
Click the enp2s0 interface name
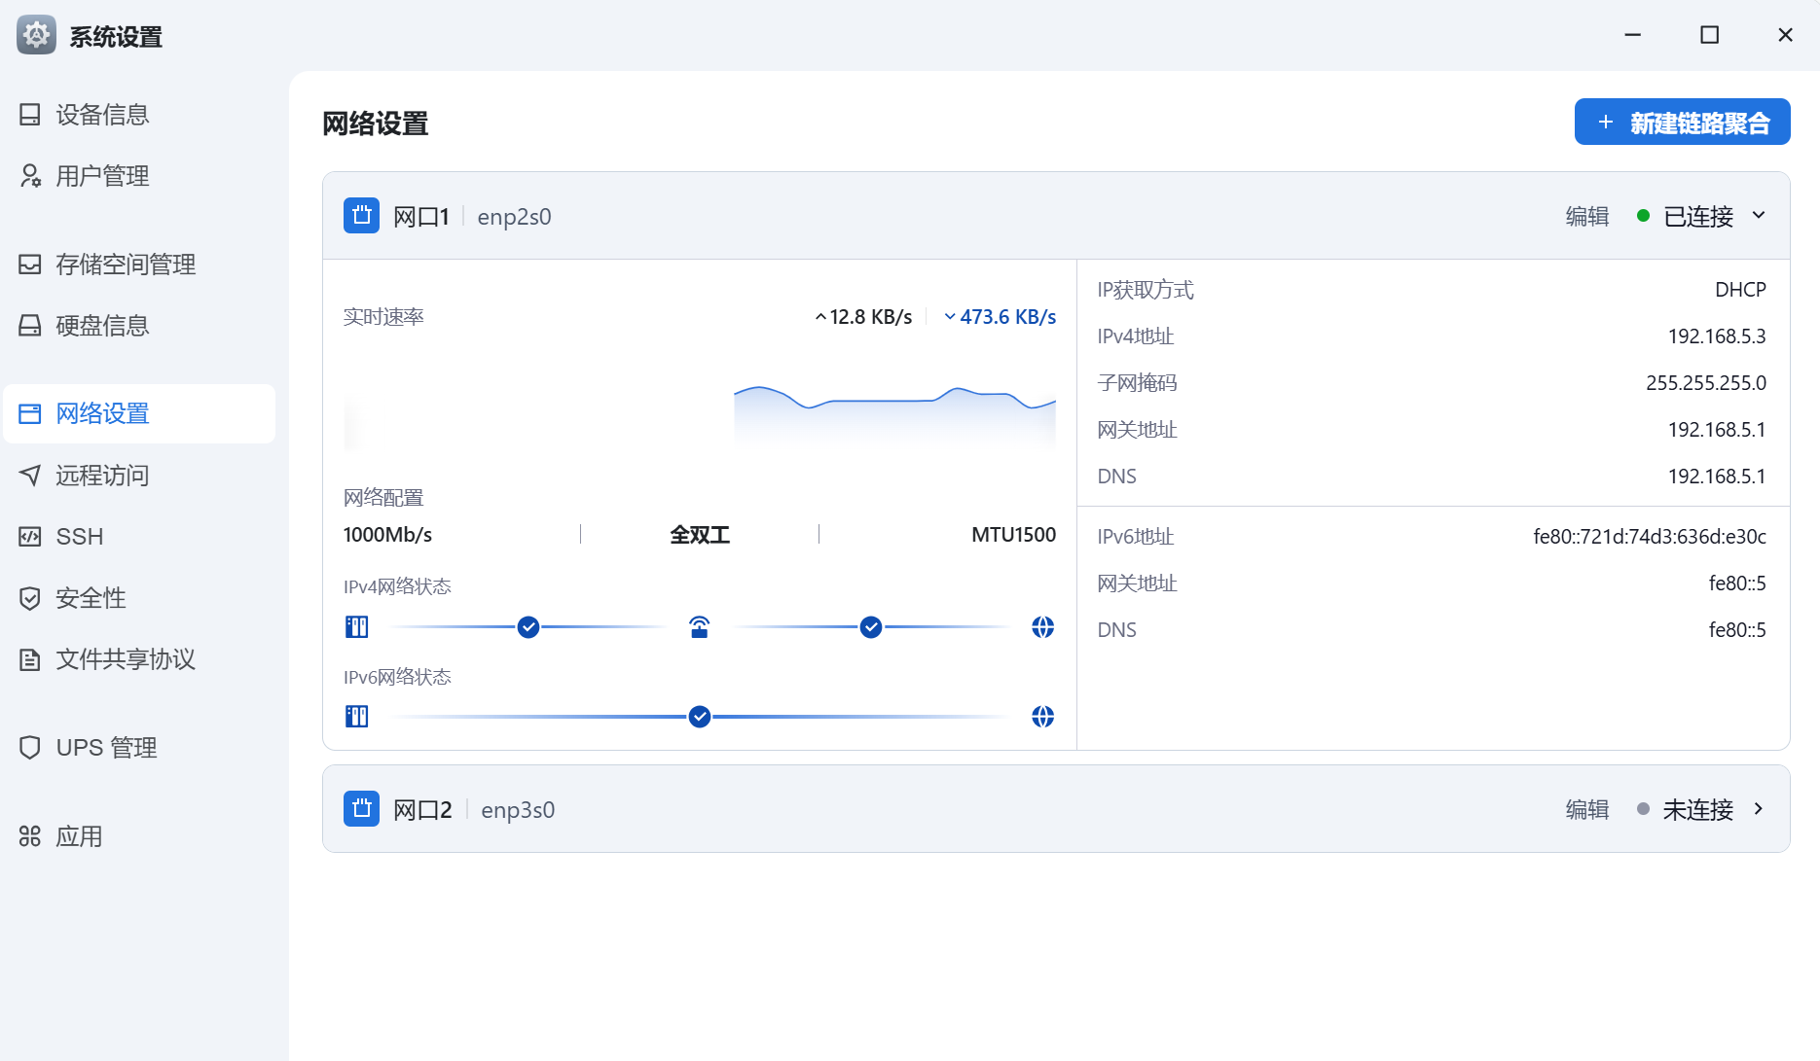point(514,217)
